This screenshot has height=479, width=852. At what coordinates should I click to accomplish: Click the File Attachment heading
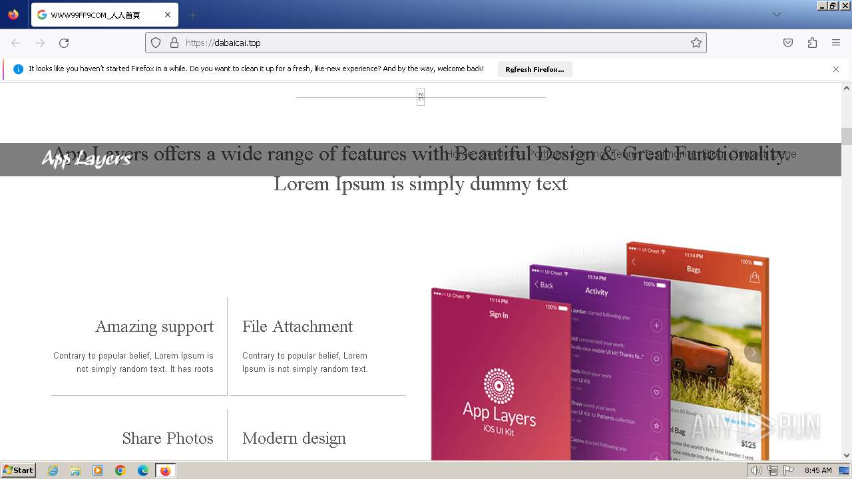(x=298, y=327)
